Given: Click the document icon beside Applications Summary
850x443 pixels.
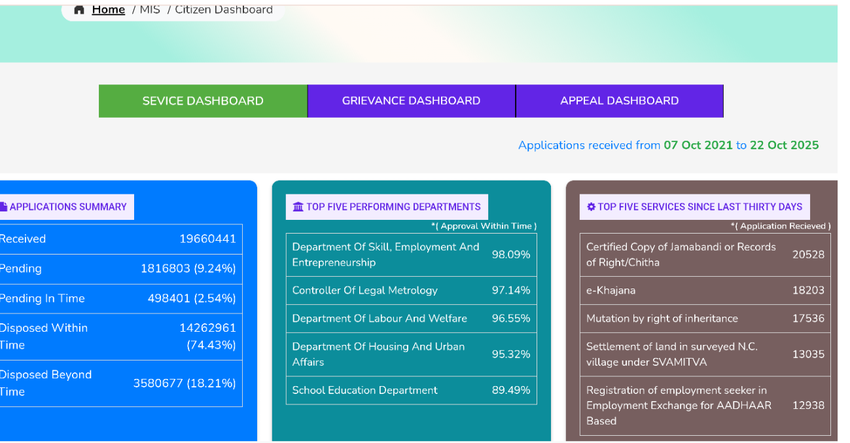Looking at the screenshot, I should click(3, 207).
